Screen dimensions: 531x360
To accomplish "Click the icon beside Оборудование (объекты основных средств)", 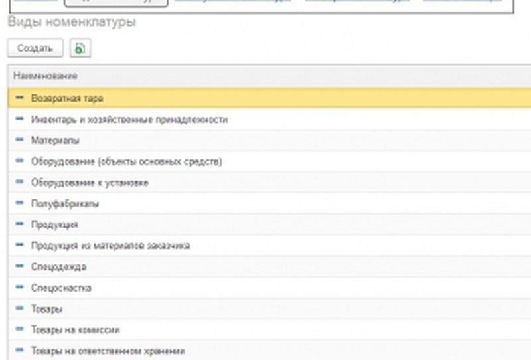I will [x=19, y=161].
